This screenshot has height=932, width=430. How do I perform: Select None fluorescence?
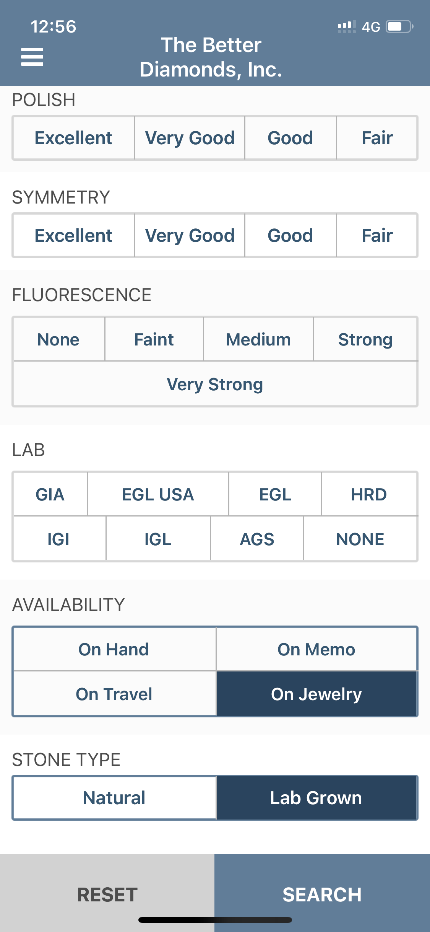[59, 339]
